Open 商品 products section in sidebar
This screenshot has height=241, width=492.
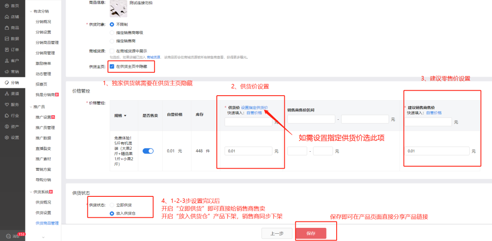tap(12, 28)
